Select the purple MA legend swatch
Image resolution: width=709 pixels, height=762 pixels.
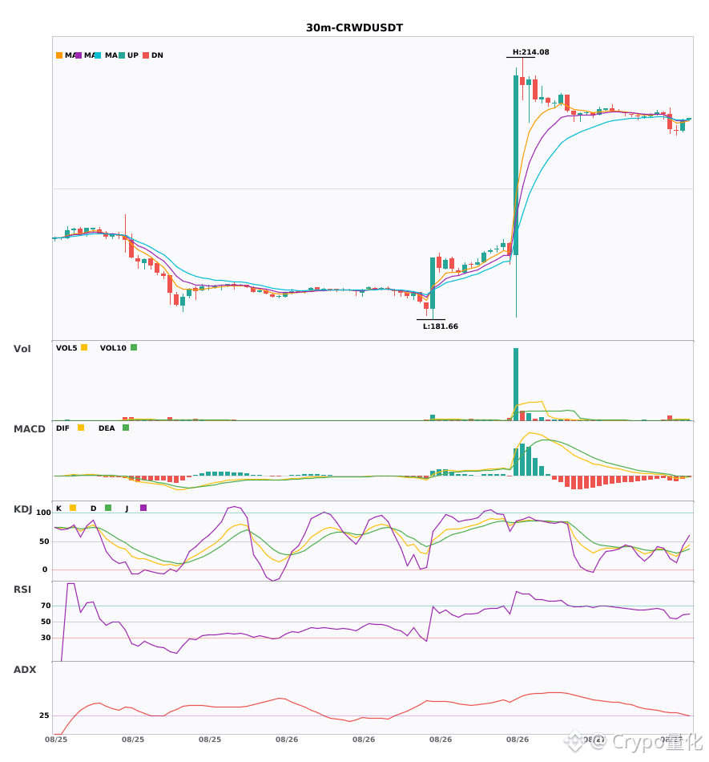point(79,55)
